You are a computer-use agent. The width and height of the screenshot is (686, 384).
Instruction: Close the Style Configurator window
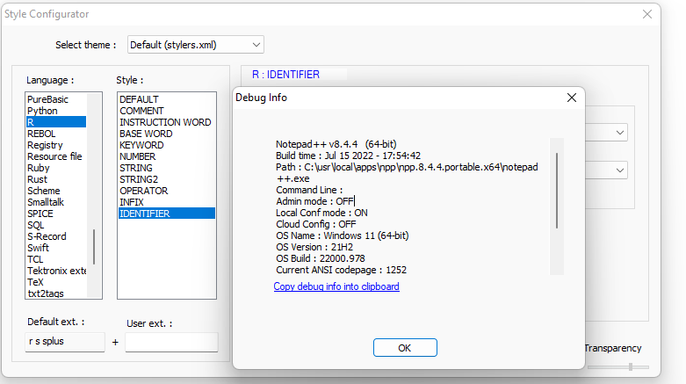point(647,14)
